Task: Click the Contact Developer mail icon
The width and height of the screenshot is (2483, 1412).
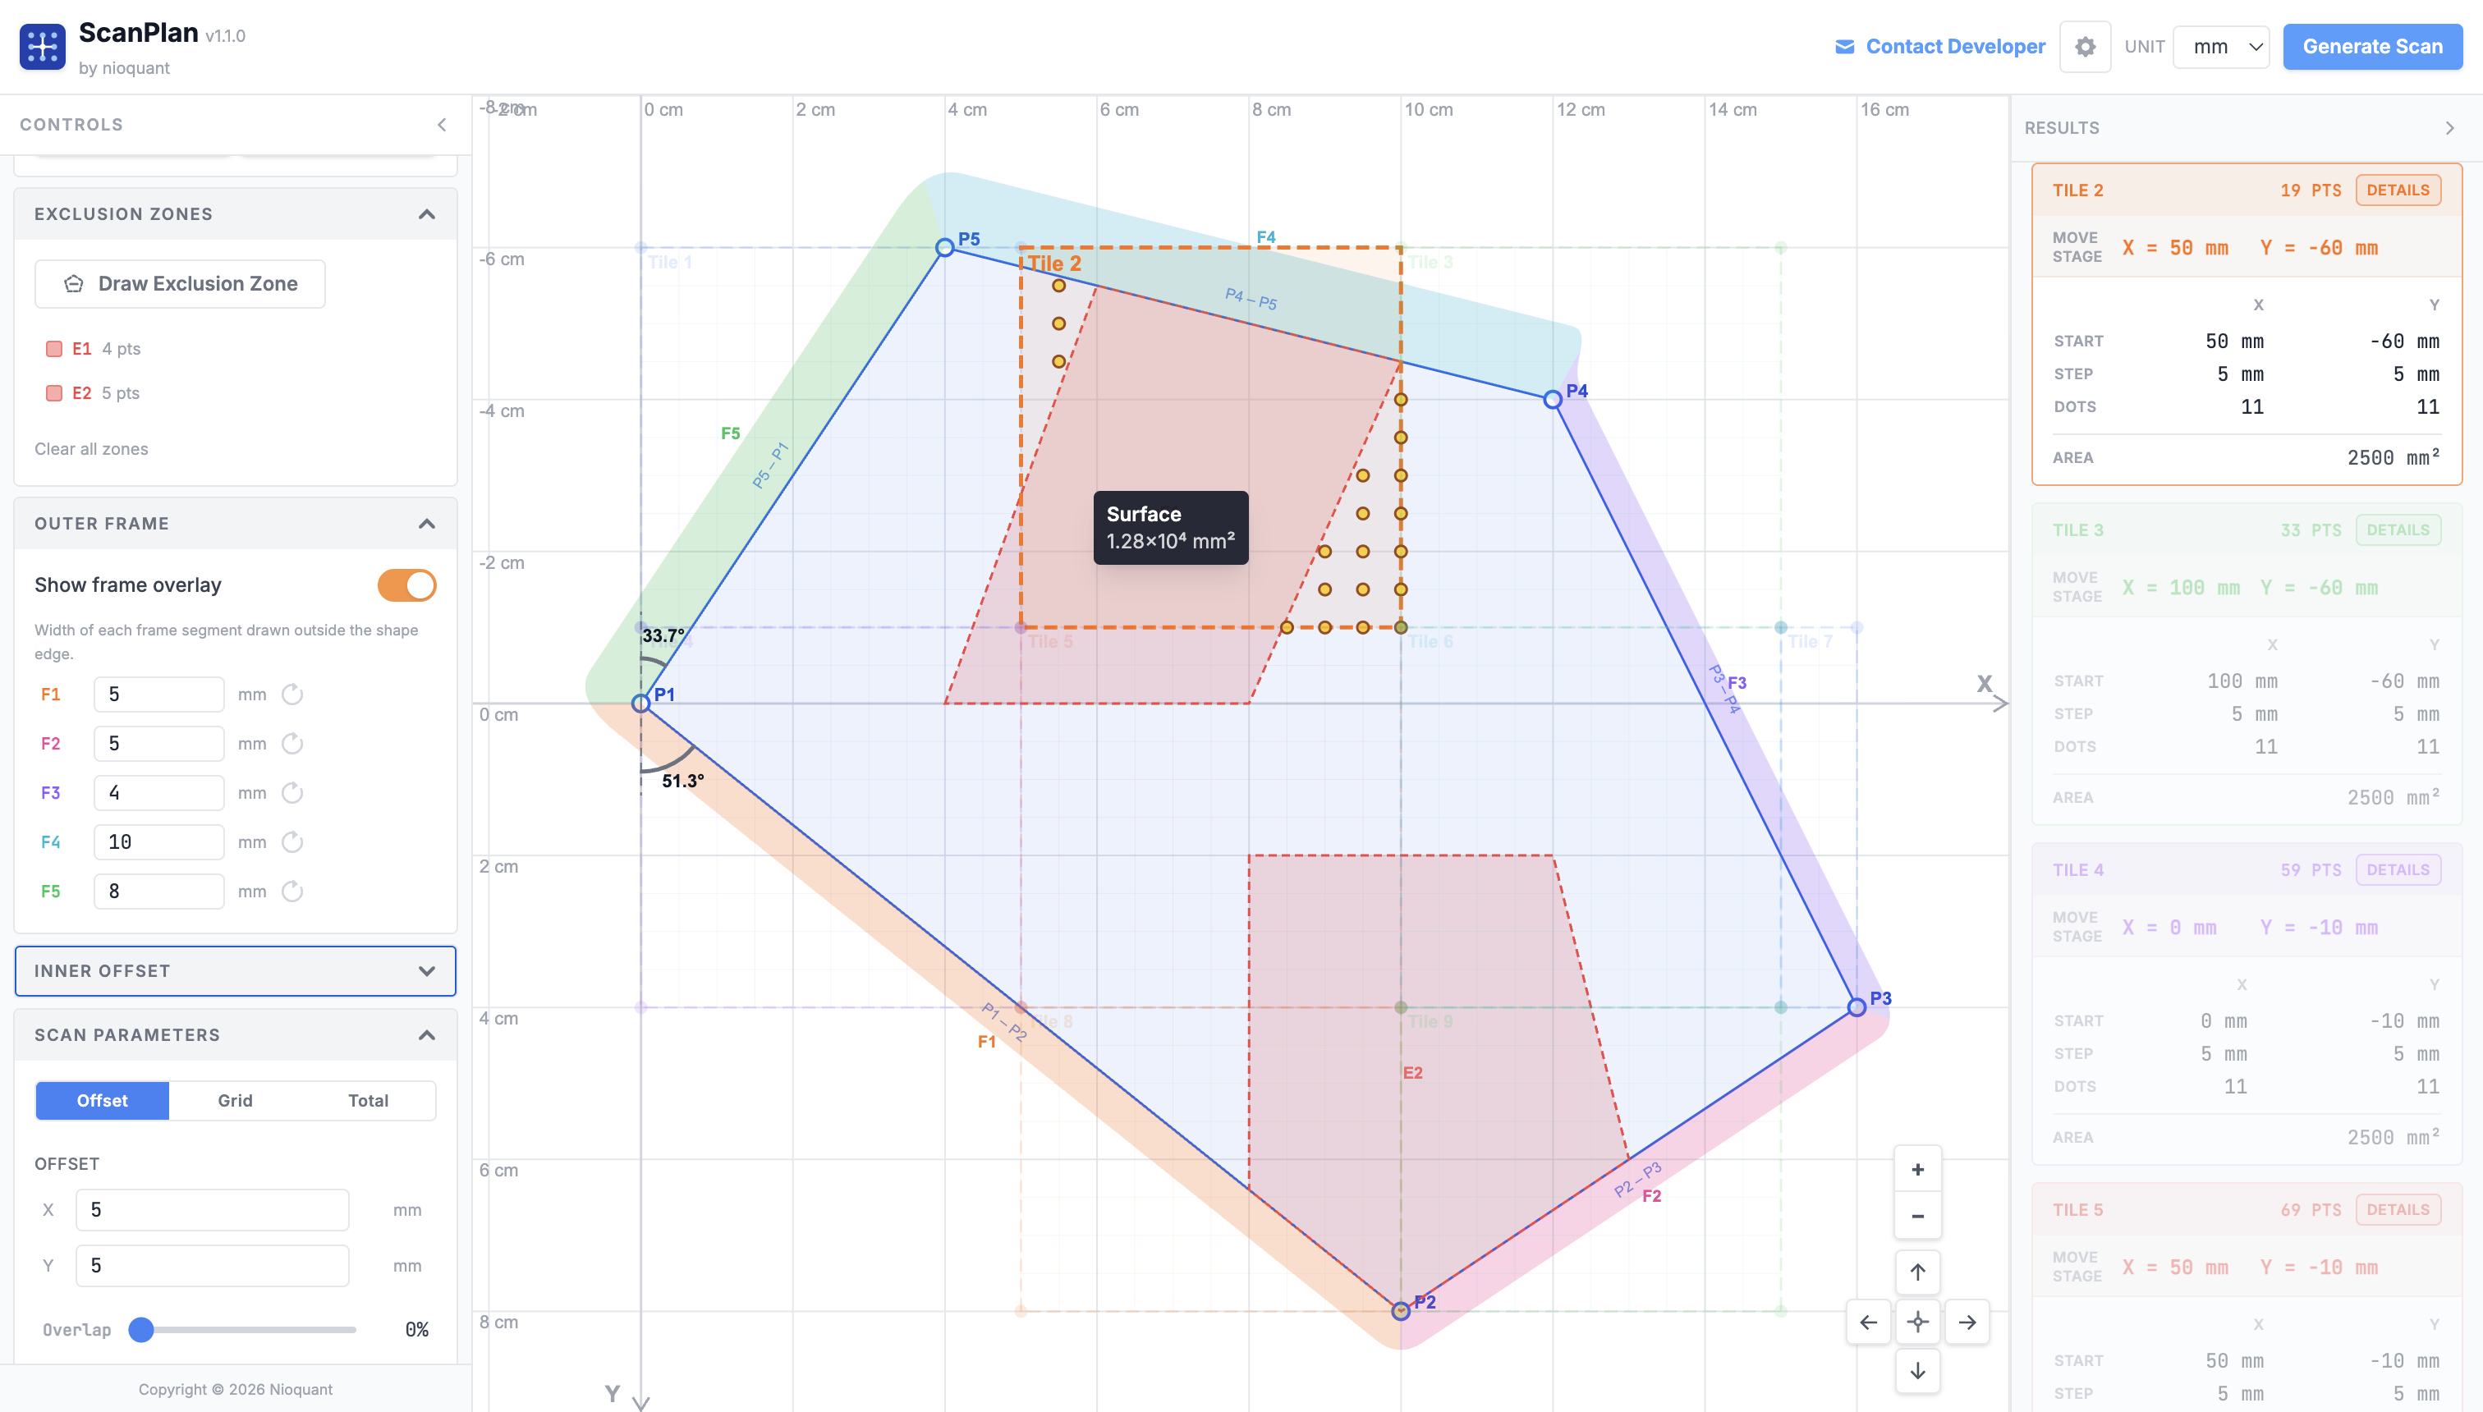Action: click(1845, 47)
